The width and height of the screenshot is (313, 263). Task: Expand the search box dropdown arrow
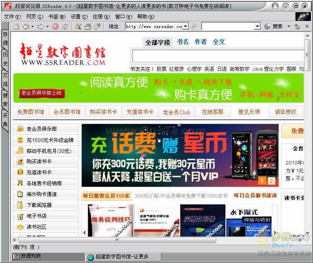(x=258, y=26)
